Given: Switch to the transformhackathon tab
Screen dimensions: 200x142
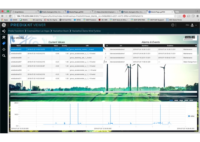Looking at the screenshot, I should pos(106,12).
